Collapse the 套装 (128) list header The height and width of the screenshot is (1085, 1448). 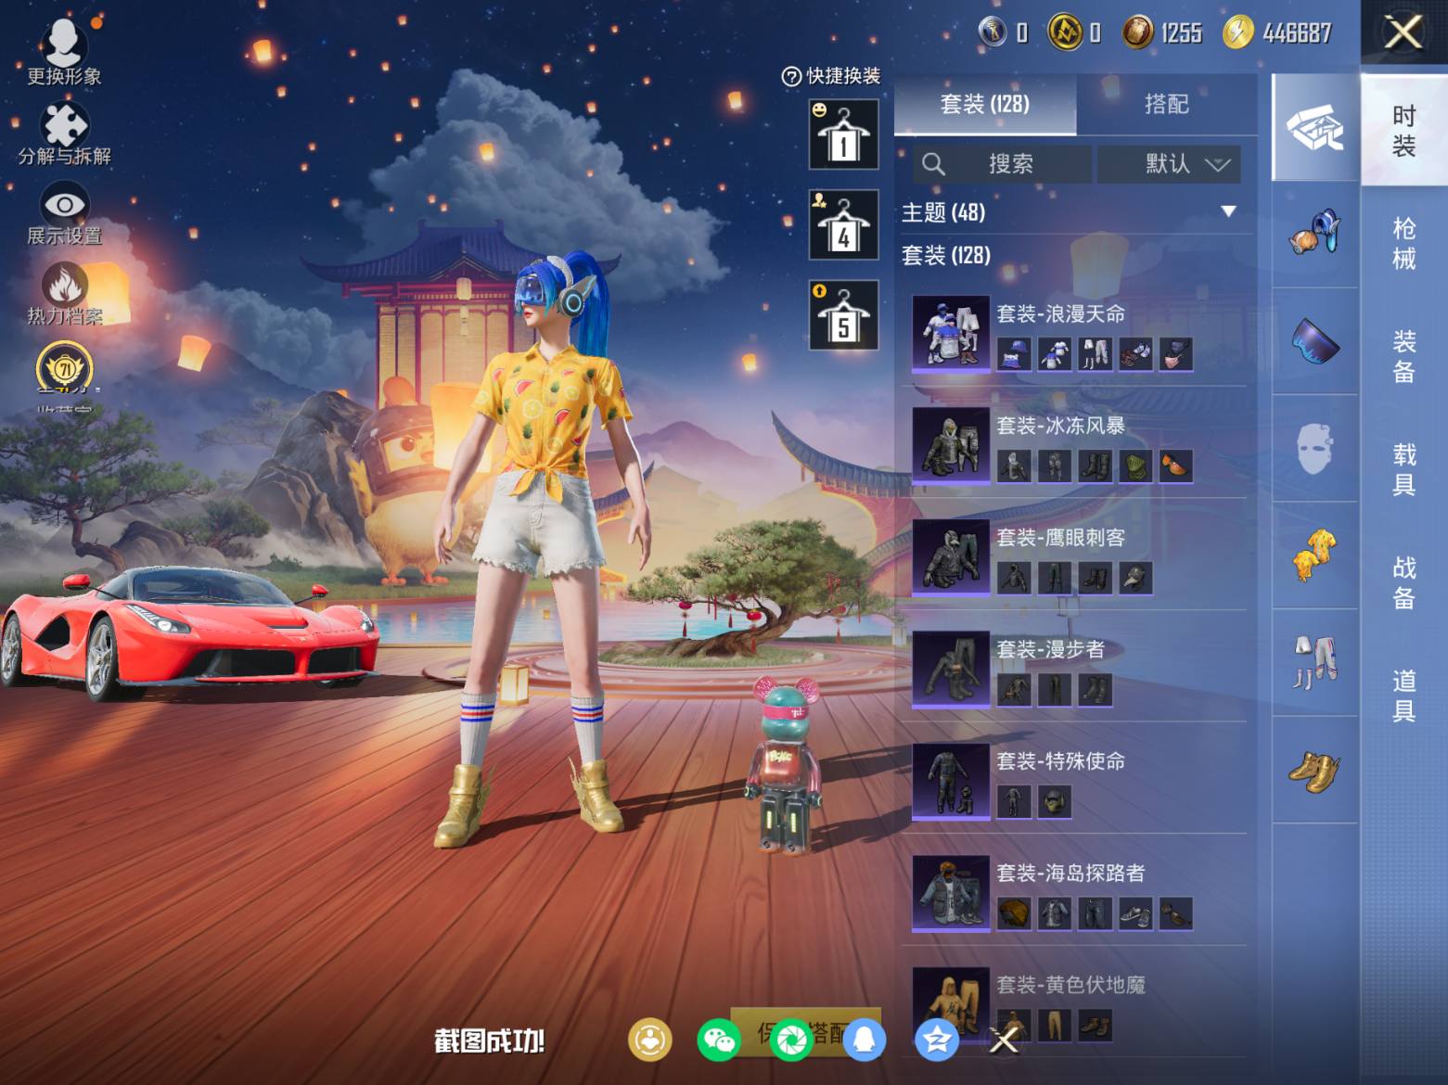point(946,255)
